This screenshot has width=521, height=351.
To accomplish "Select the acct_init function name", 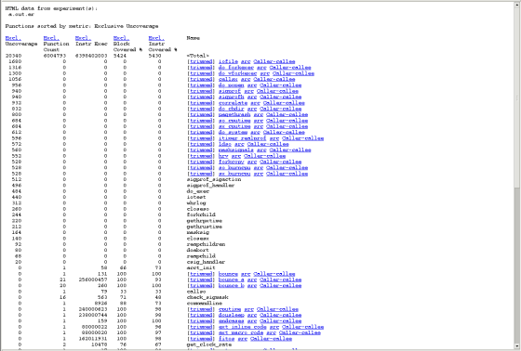I will [201, 268].
